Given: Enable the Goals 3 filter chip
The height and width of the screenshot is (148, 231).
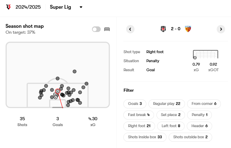Looking at the screenshot, I should tap(135, 104).
